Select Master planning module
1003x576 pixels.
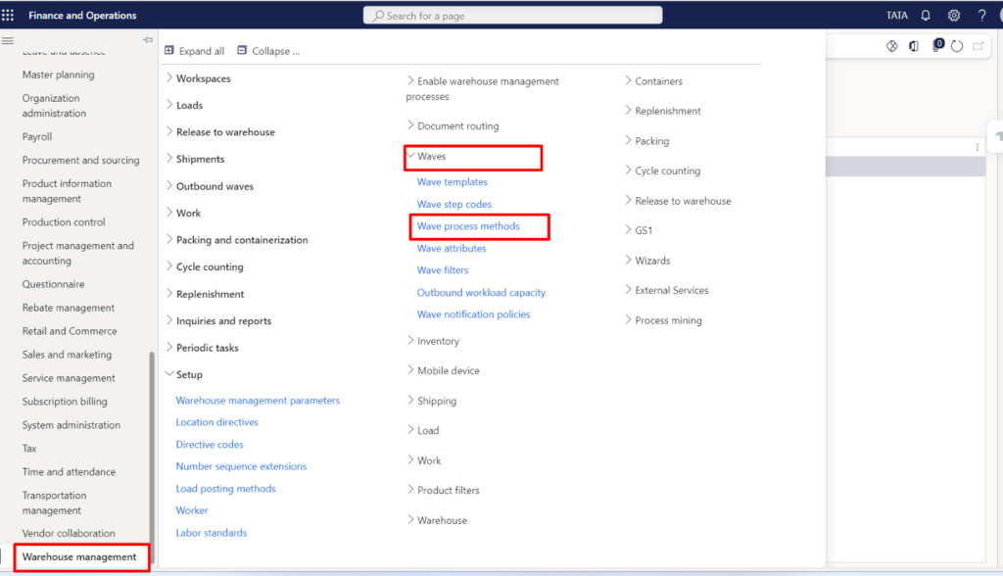58,74
